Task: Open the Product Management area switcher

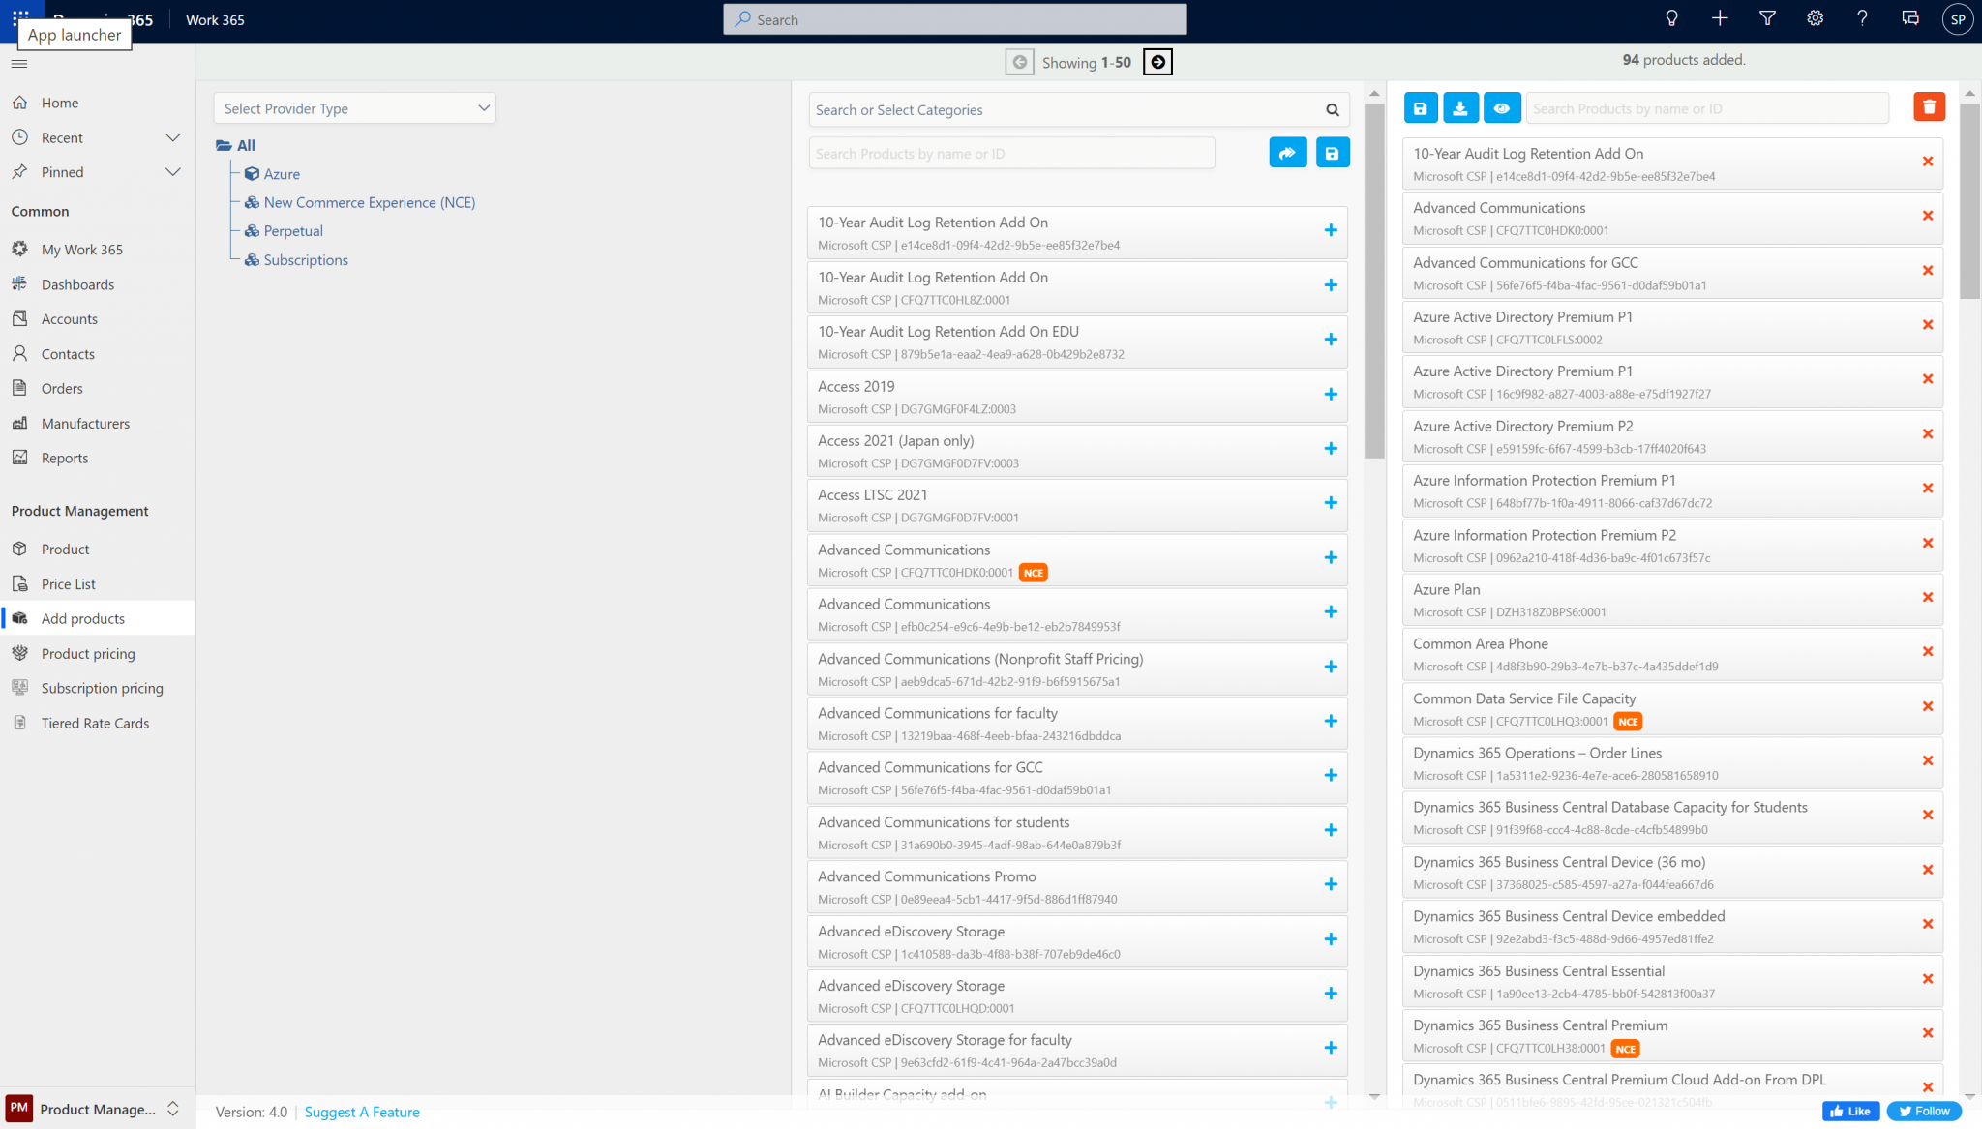Action: pos(97,1109)
